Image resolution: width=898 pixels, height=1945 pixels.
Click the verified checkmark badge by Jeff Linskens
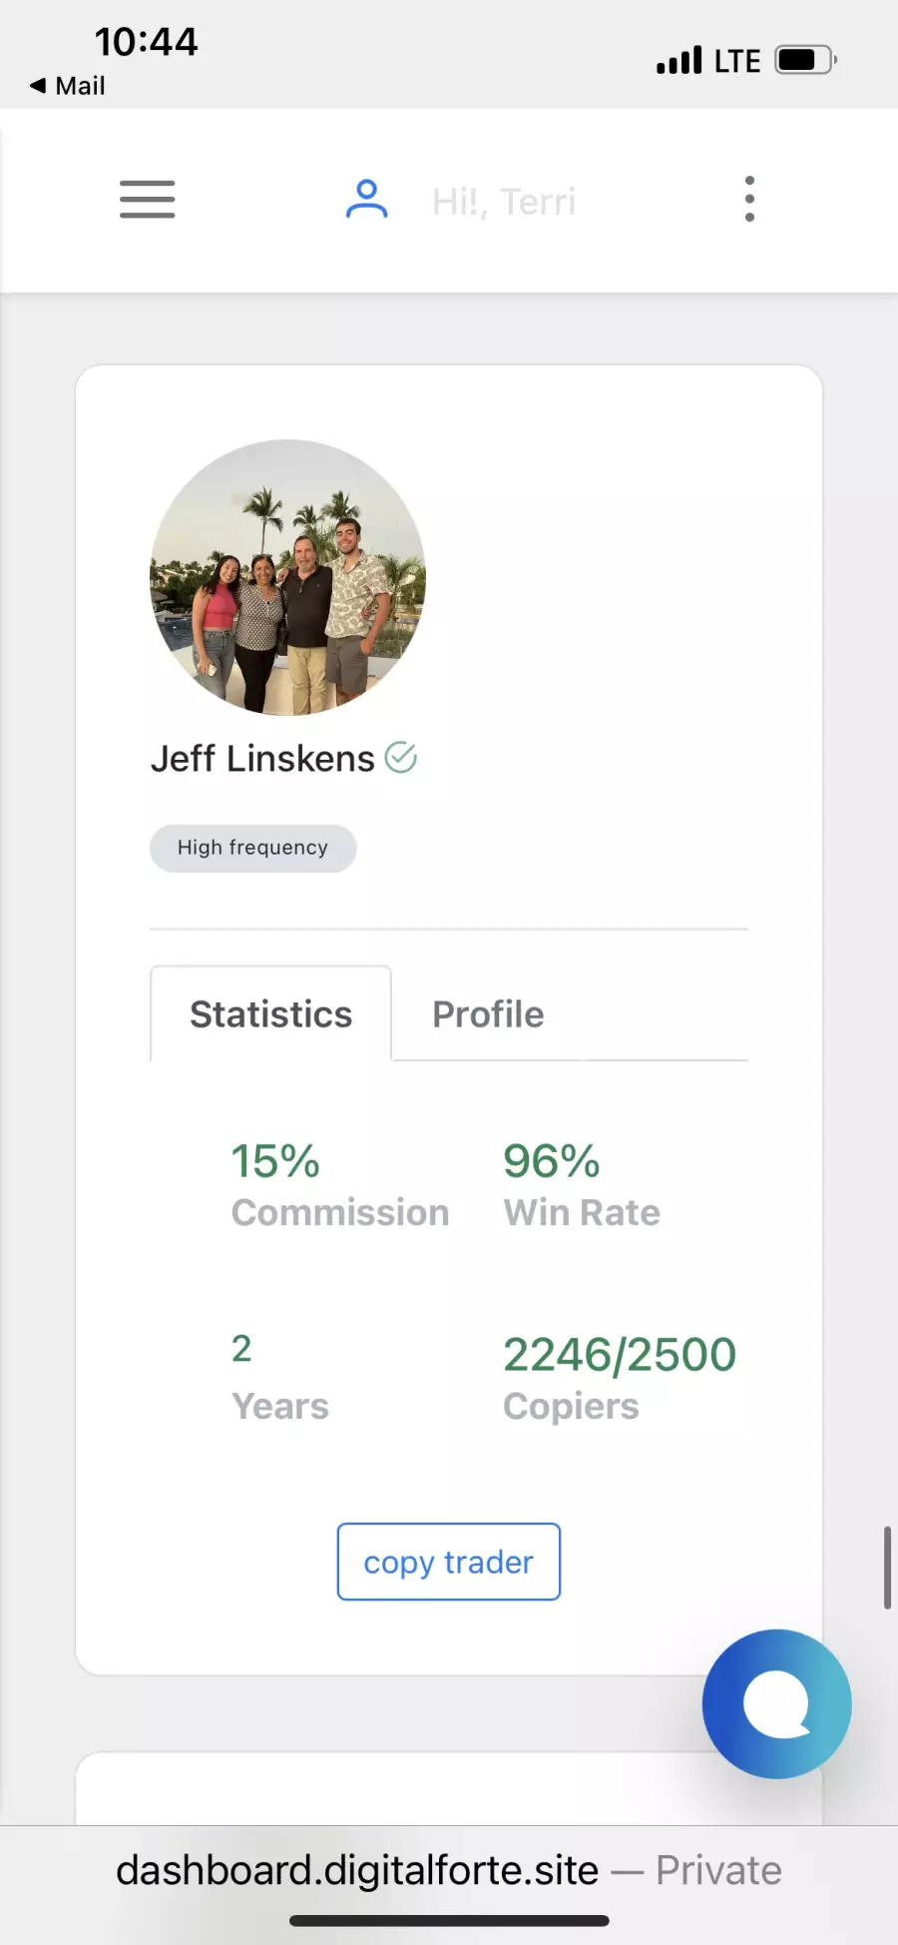coord(401,758)
